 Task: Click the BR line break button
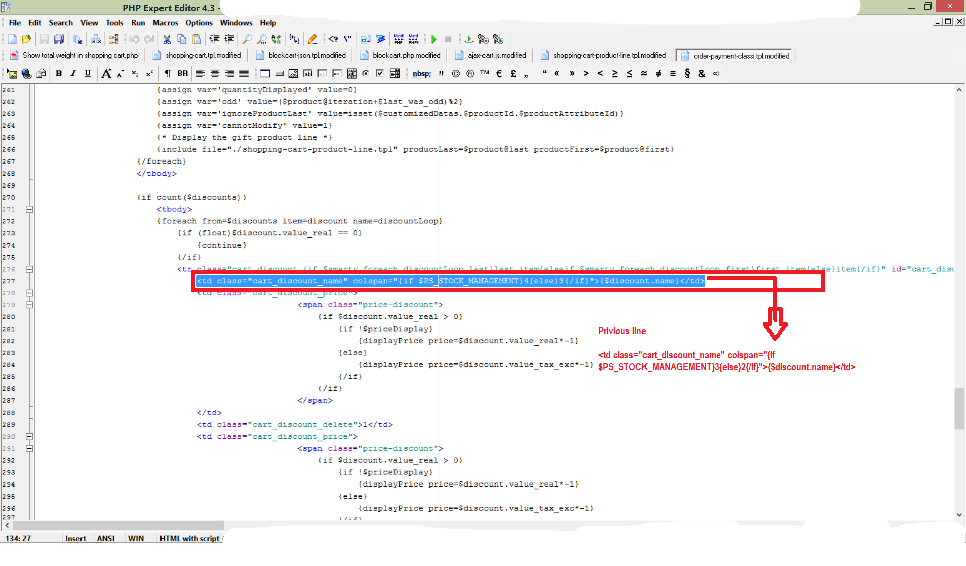(182, 74)
